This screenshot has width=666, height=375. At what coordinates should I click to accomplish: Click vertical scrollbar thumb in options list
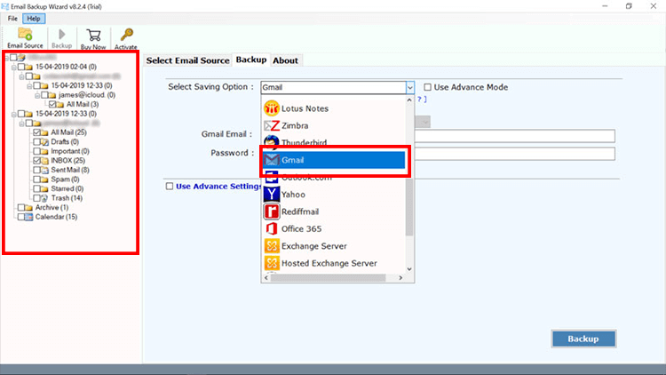point(409,206)
